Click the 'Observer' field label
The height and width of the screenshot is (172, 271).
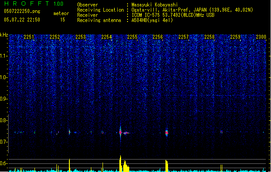pos(87,5)
